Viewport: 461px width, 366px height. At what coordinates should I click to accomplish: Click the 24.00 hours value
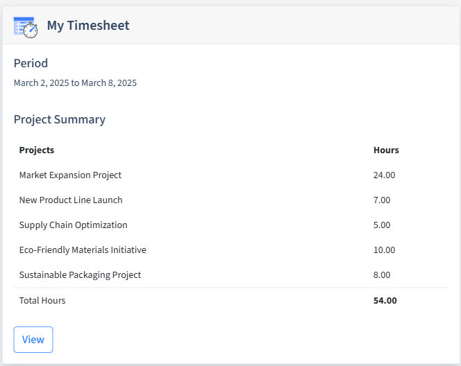(x=384, y=175)
